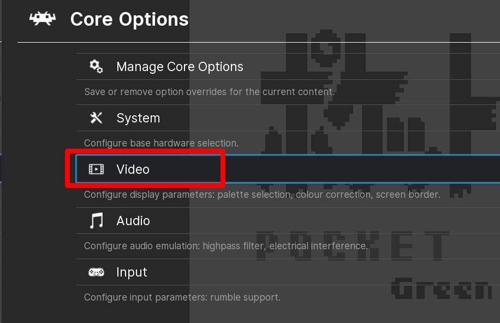Click the Green text in the background
The width and height of the screenshot is (500, 323).
click(x=442, y=289)
